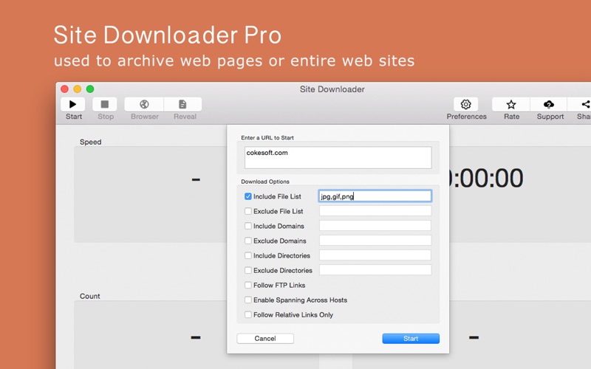Click the blue Start button in dialog

click(411, 339)
